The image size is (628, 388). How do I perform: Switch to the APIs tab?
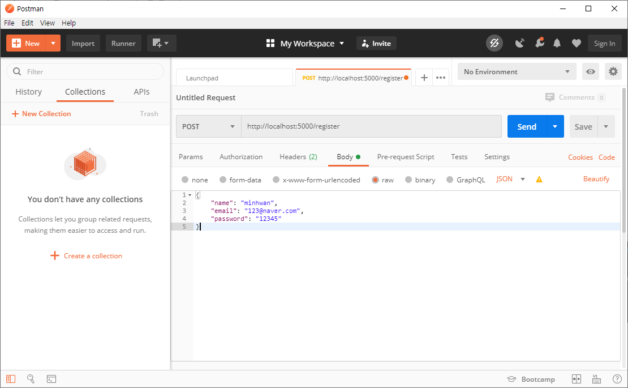point(141,92)
